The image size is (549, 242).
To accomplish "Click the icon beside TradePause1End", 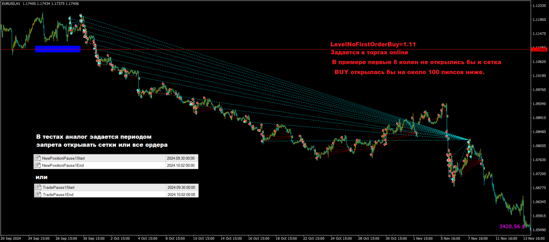I will point(38,194).
